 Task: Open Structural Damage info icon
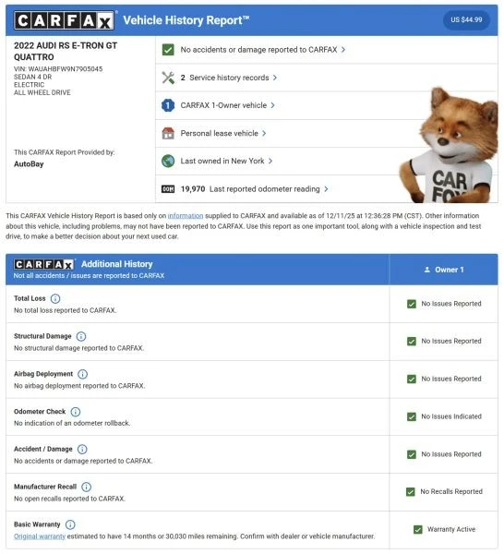tap(81, 336)
